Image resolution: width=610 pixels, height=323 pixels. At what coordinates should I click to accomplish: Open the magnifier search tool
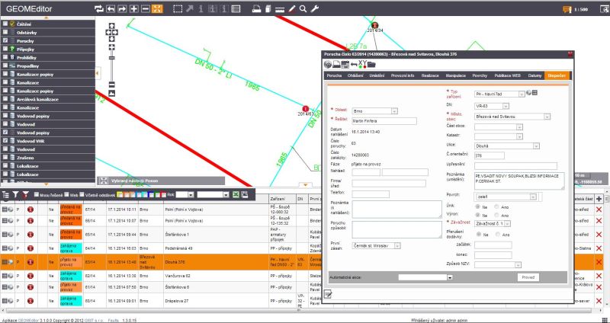click(303, 8)
